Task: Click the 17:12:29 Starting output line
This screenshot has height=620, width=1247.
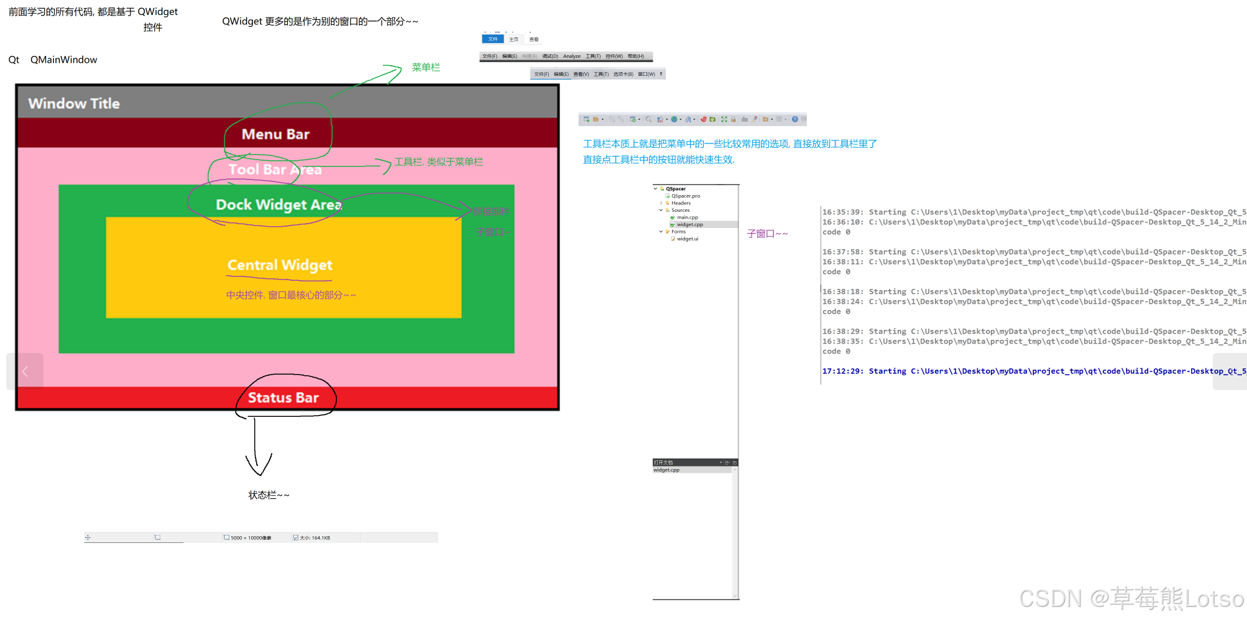Action: click(1034, 371)
